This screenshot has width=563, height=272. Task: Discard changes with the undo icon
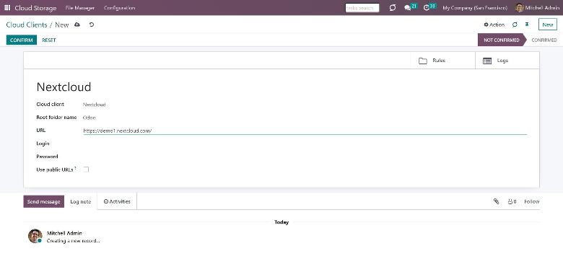pyautogui.click(x=92, y=25)
